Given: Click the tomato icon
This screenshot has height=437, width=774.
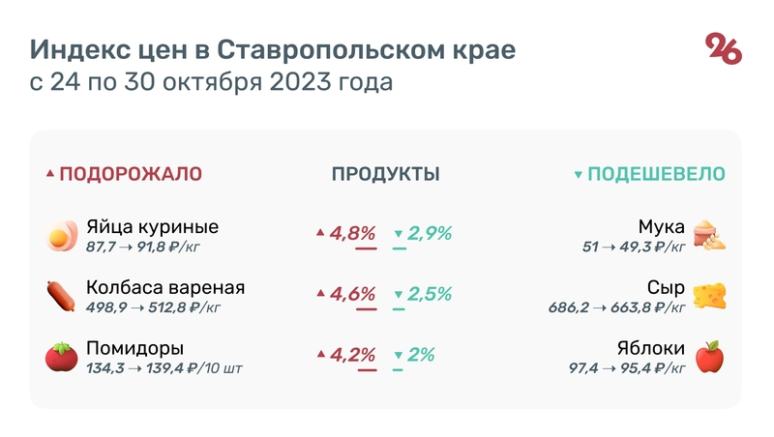Looking at the screenshot, I should tap(61, 357).
